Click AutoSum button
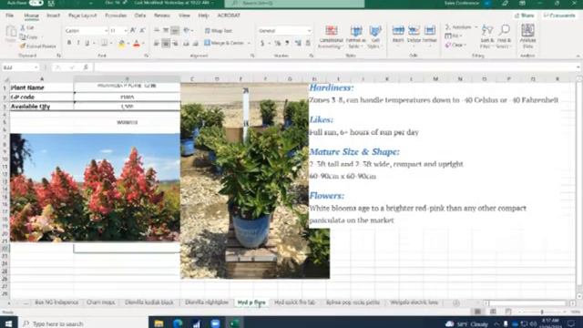The width and height of the screenshot is (583, 328). click(458, 27)
